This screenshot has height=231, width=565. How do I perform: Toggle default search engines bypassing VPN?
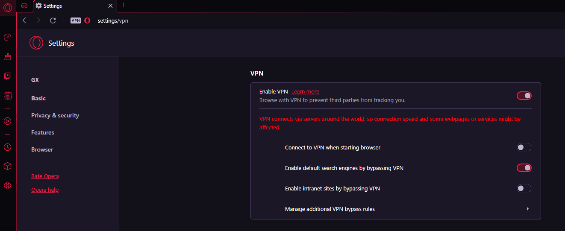click(x=524, y=168)
